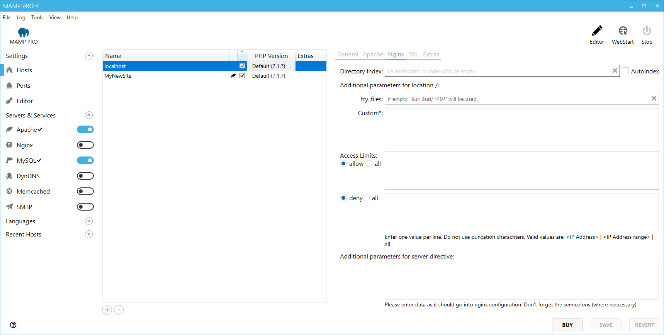Enable the DynDNS switch
The image size is (664, 335).
(85, 176)
